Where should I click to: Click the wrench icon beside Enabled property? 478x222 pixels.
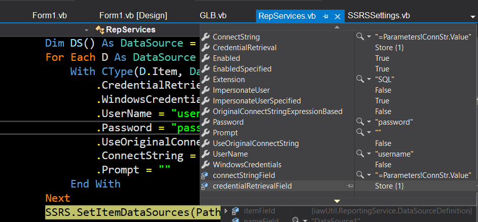point(206,58)
